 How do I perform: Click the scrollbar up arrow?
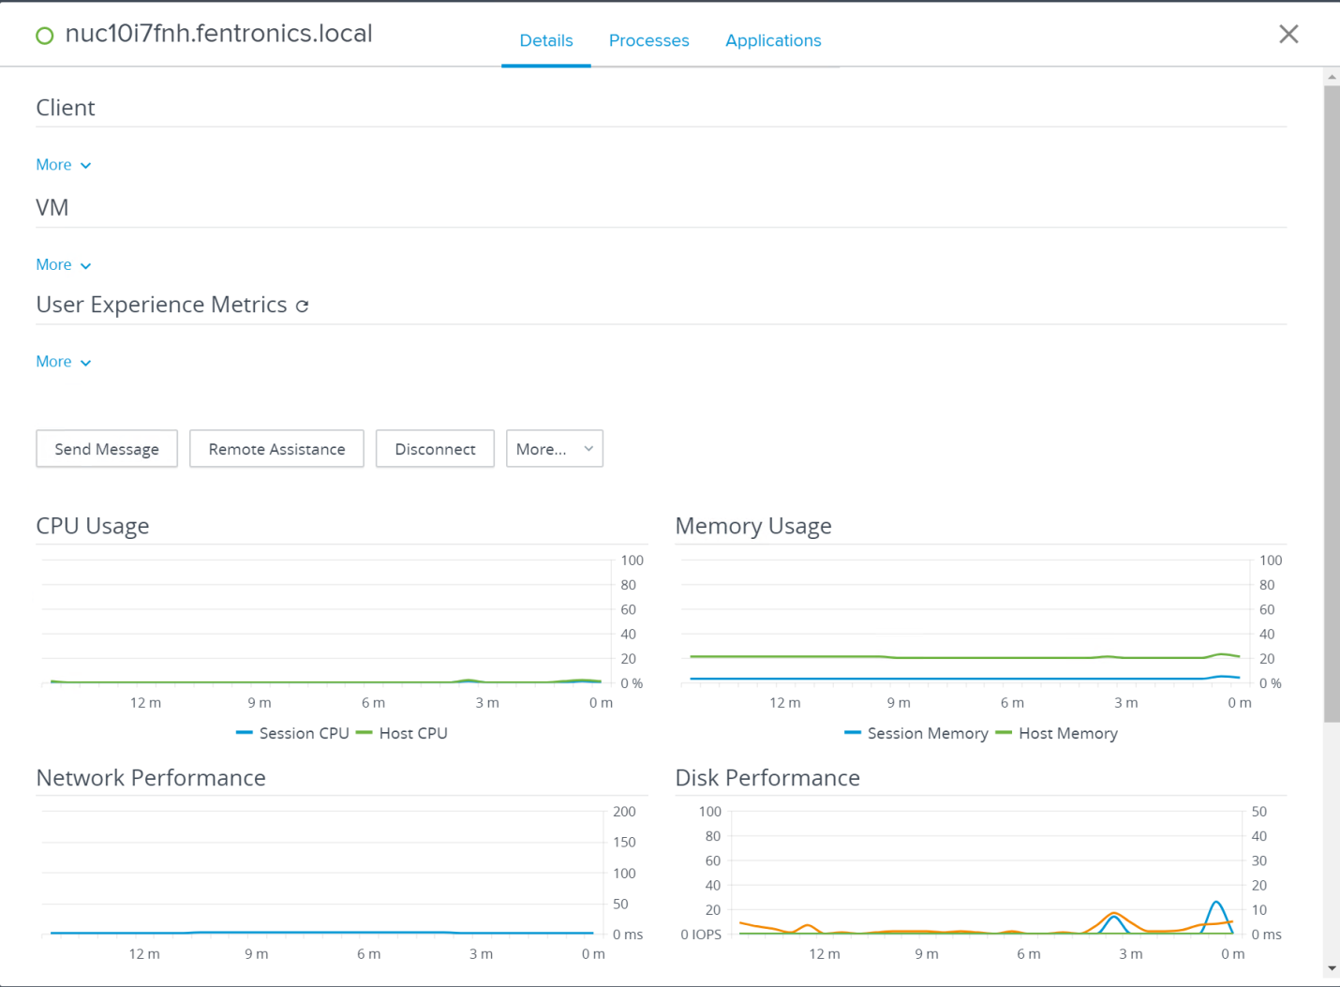(x=1332, y=77)
